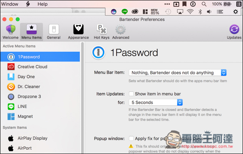Viewport: 243px width, 154px height.
Task: Open the Hot Keys pane
Action: [x=102, y=32]
